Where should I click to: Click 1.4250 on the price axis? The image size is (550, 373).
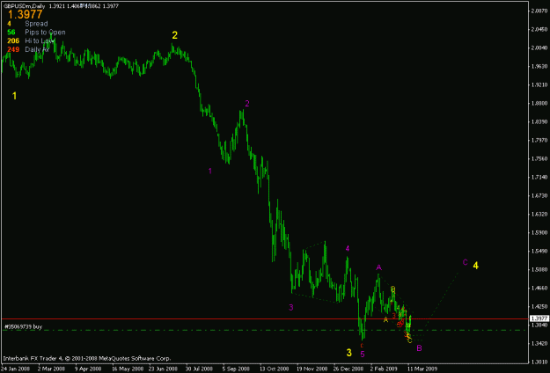coord(538,306)
